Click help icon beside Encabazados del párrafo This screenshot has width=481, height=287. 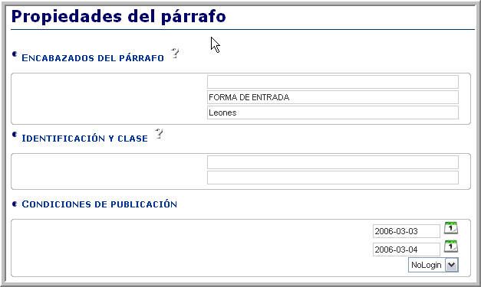[x=175, y=54]
